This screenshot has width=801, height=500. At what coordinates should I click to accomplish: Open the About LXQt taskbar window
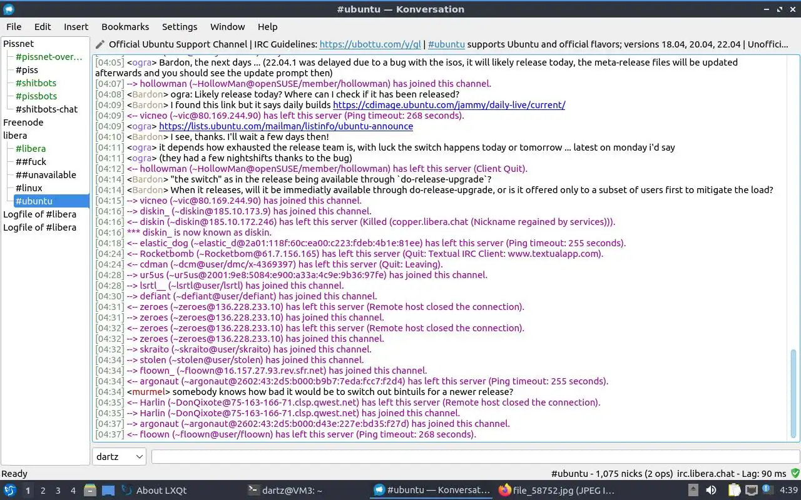point(180,491)
